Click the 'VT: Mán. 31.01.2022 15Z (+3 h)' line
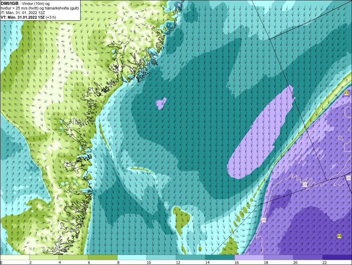This screenshot has height=265, width=352. pos(28,17)
